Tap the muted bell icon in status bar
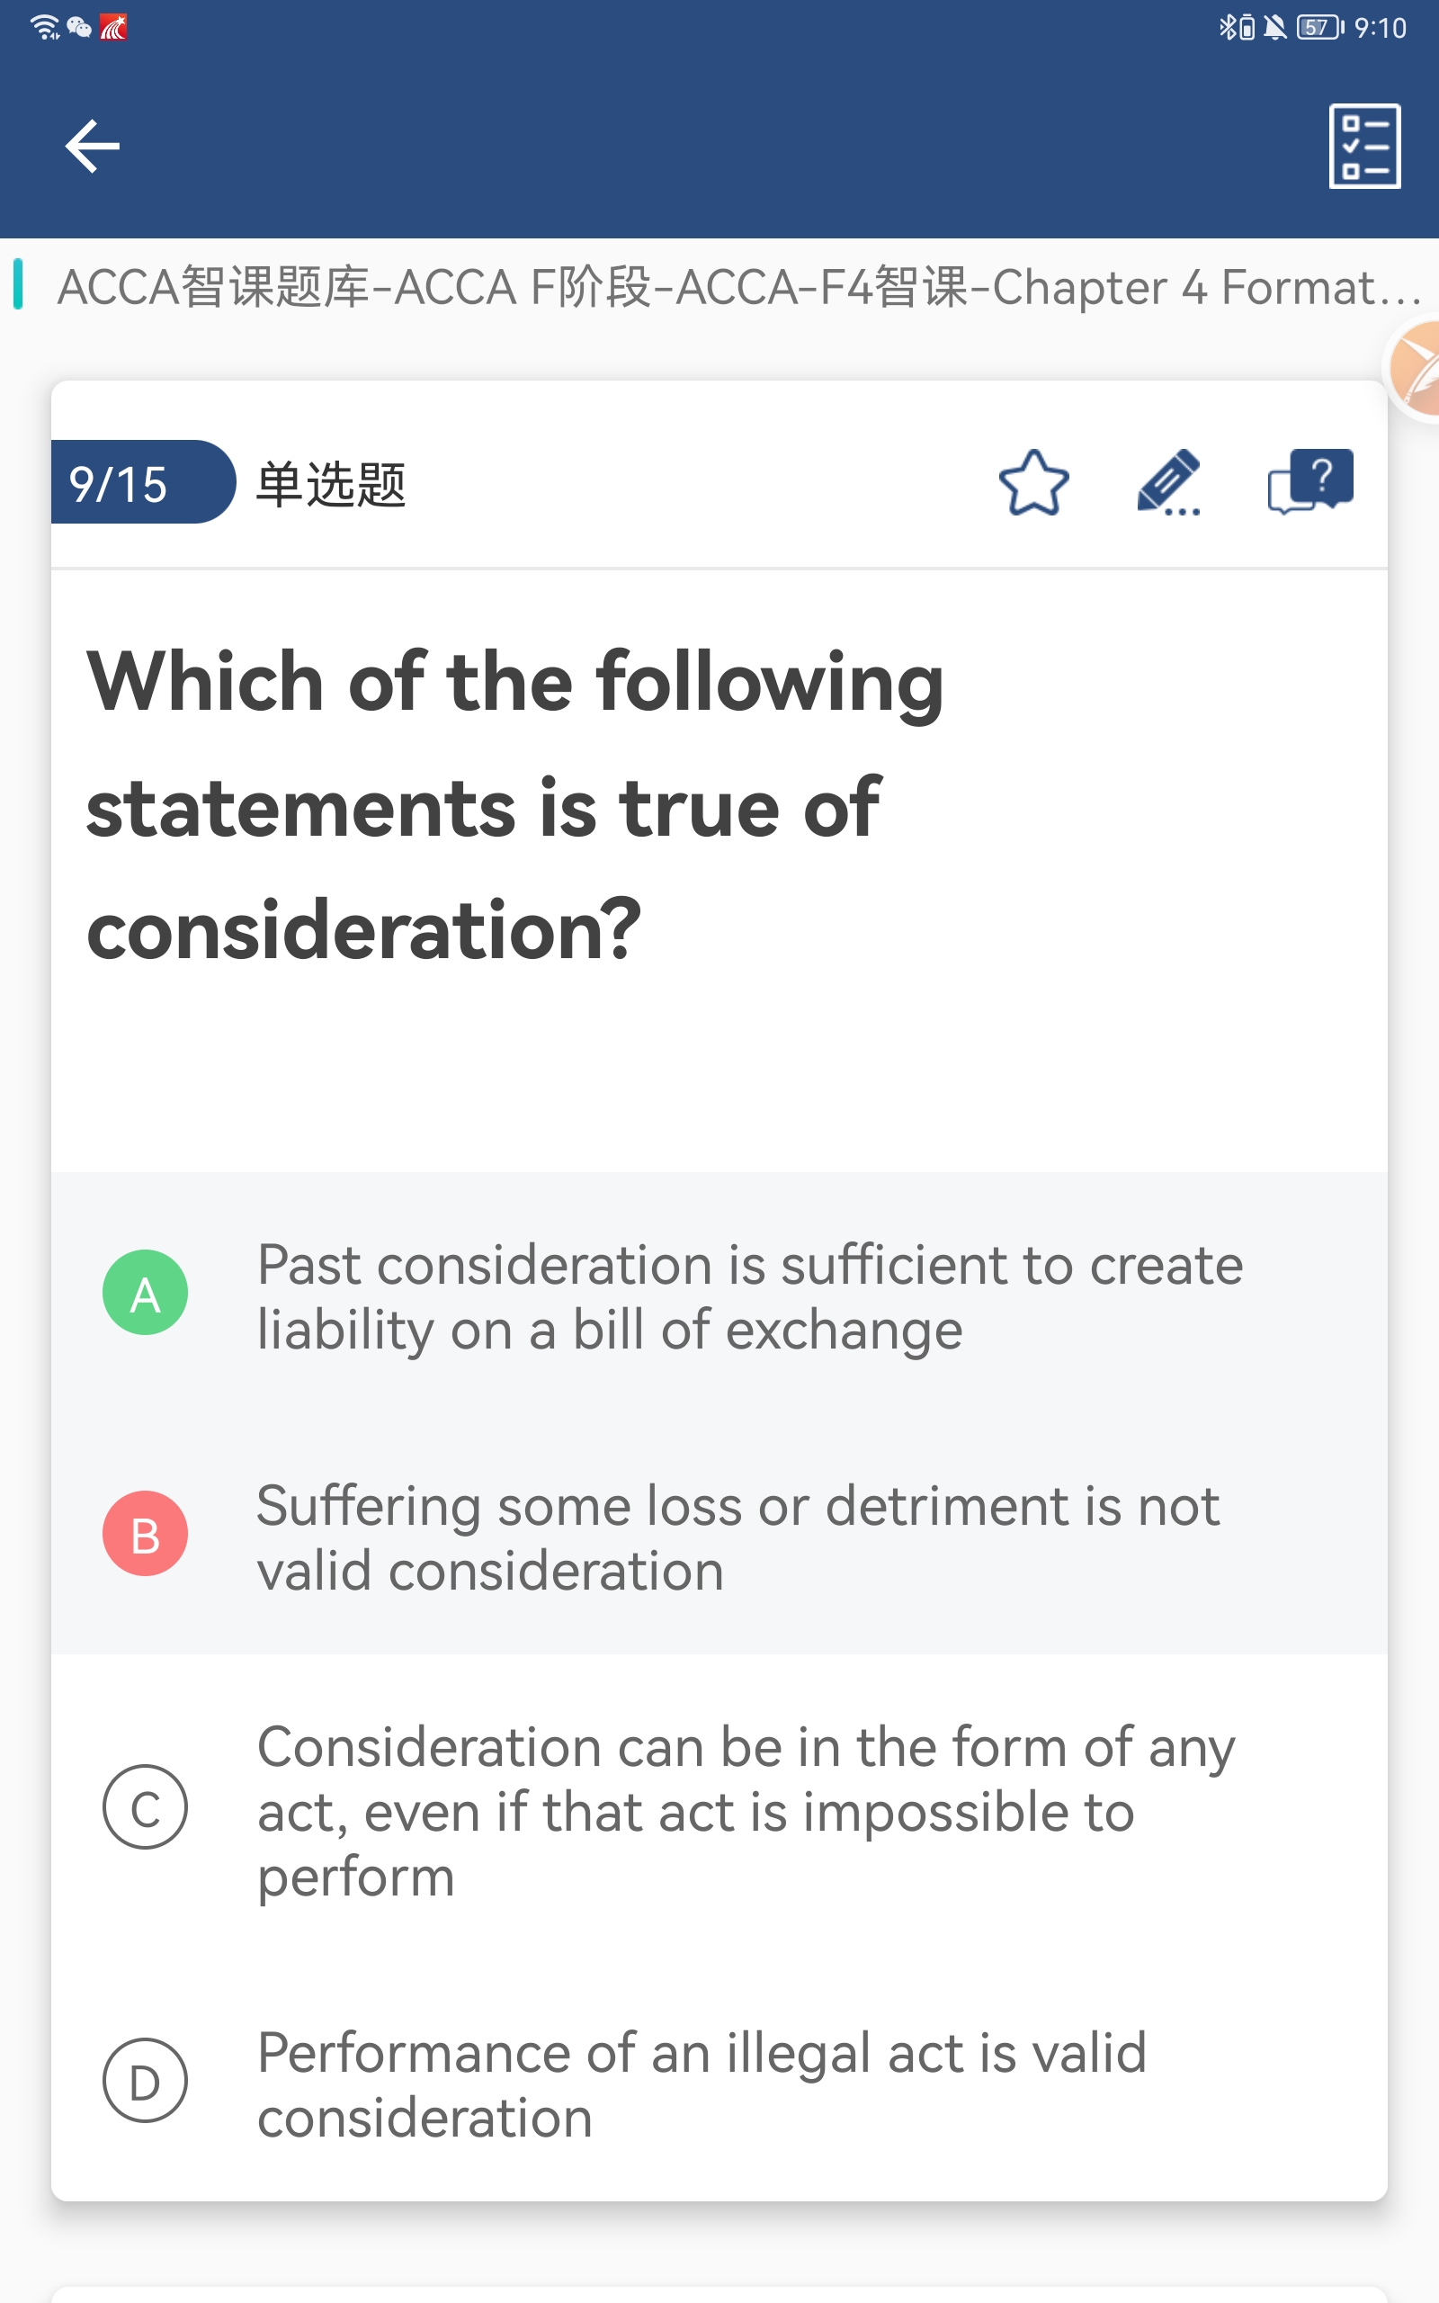This screenshot has height=2303, width=1439. [x=1275, y=28]
